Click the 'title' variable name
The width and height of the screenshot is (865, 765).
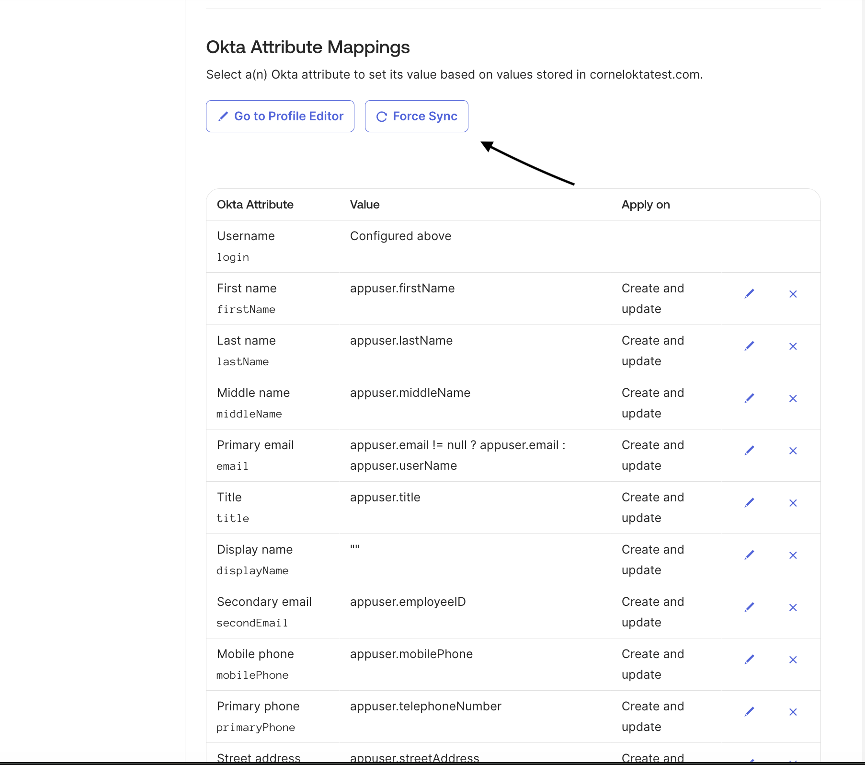(x=233, y=519)
